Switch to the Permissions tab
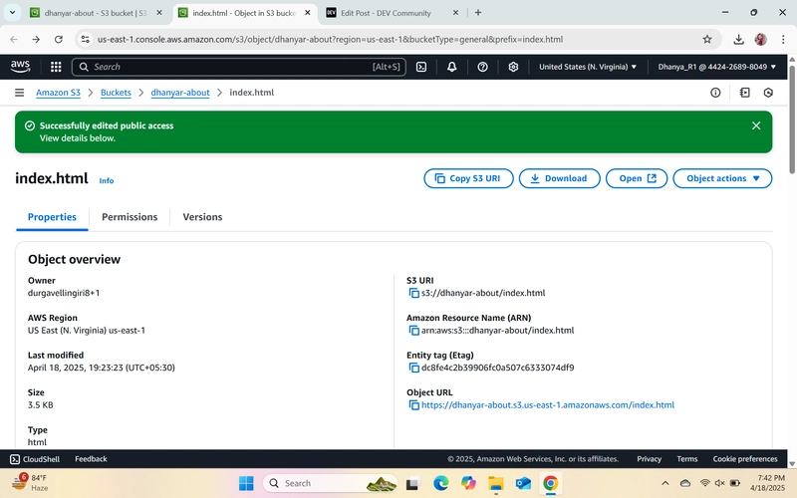The width and height of the screenshot is (797, 498). point(130,217)
